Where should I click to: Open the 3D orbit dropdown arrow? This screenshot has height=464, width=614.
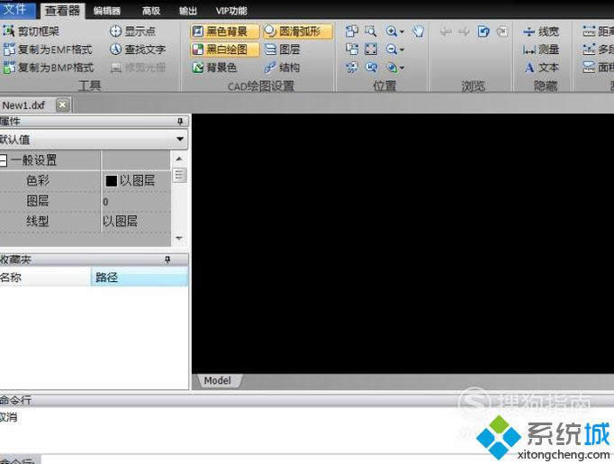coord(402,68)
